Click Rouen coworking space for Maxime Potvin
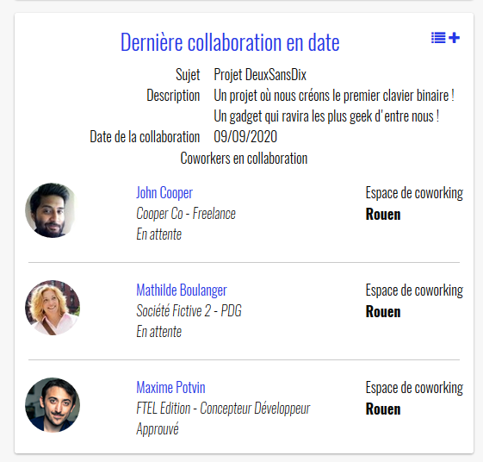This screenshot has height=462, width=483. (x=383, y=409)
